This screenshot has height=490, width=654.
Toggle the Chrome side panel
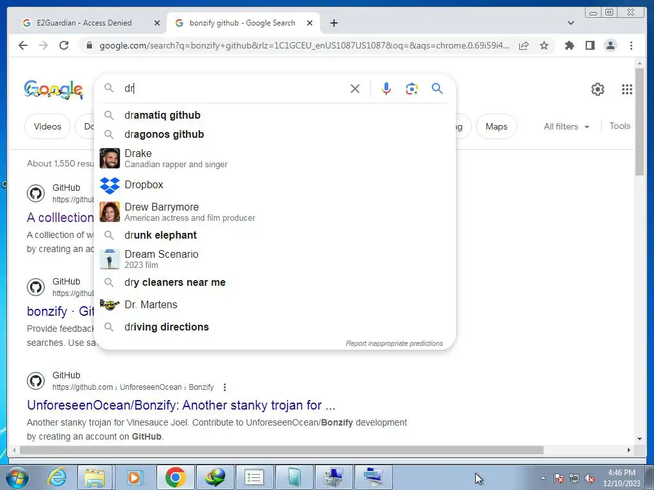589,45
